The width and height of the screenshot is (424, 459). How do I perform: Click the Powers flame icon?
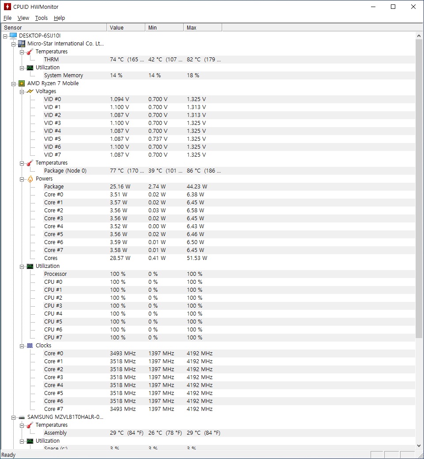(x=30, y=179)
